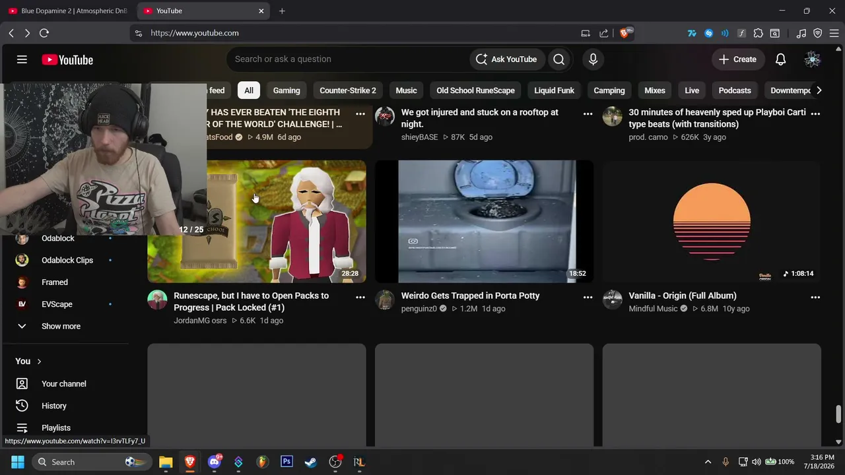Open the Windows Start menu
This screenshot has height=475, width=845.
[x=18, y=462]
